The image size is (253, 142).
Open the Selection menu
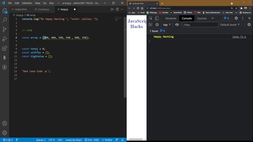click(27, 3)
